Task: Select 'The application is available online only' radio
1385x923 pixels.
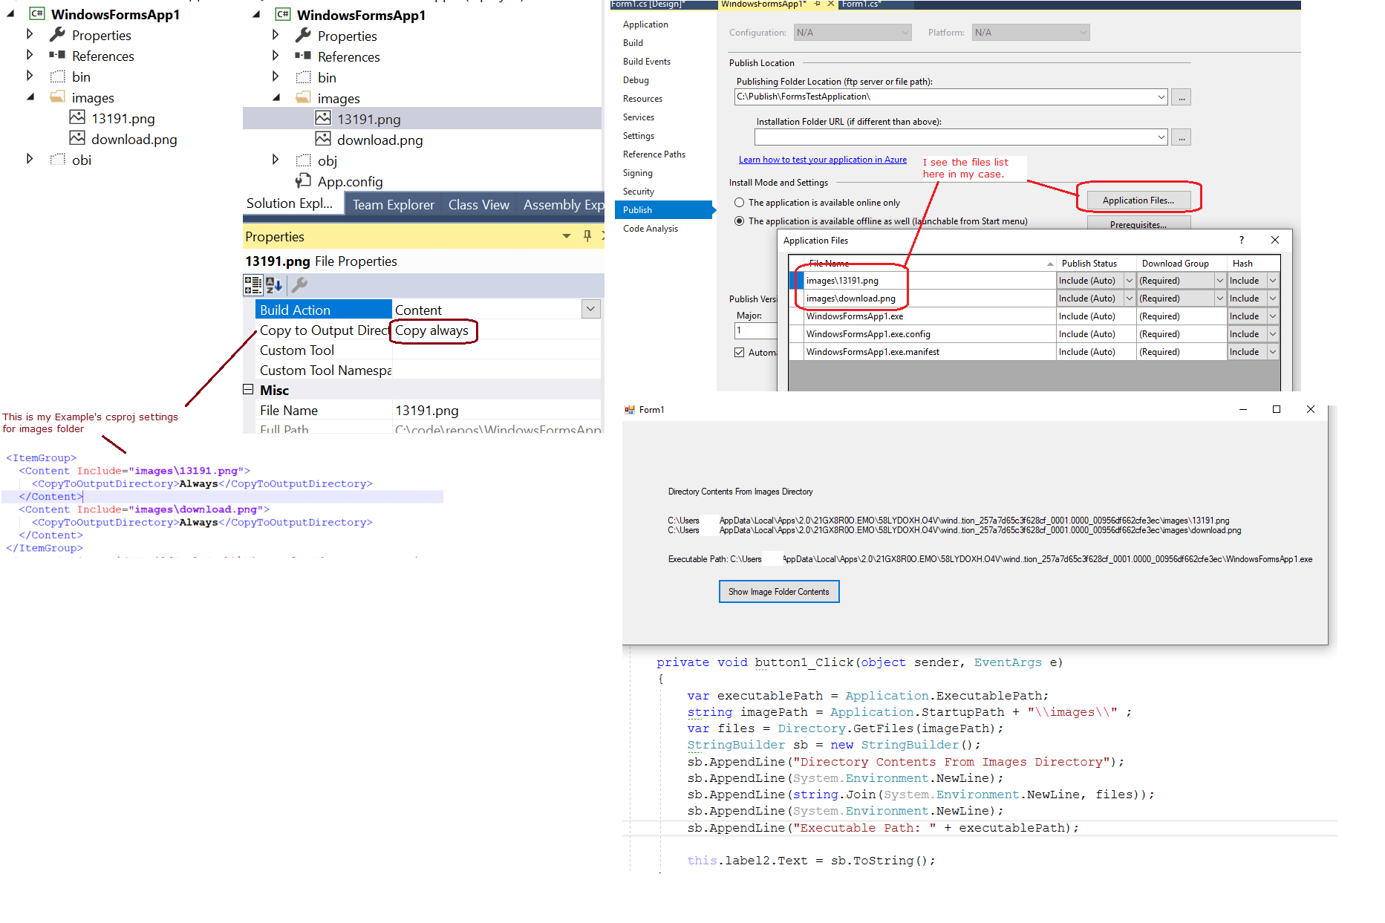Action: pos(739,202)
